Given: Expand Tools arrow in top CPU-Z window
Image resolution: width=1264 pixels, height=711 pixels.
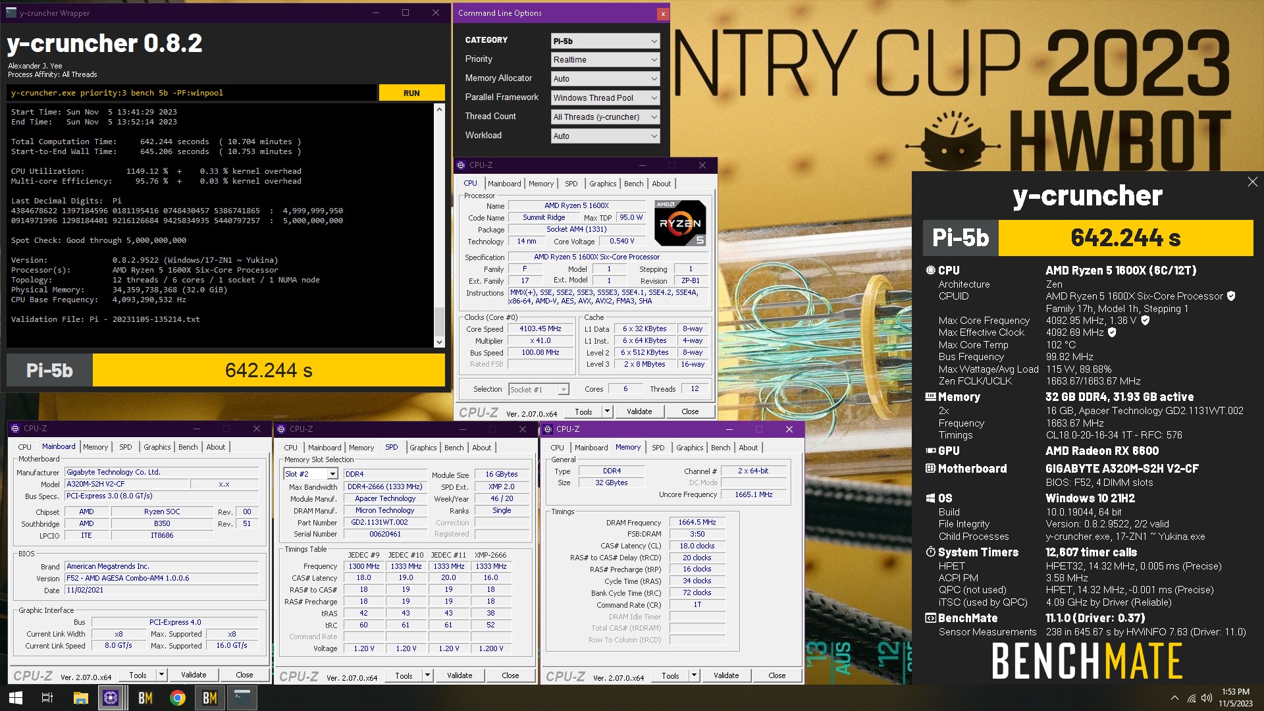Looking at the screenshot, I should 607,411.
